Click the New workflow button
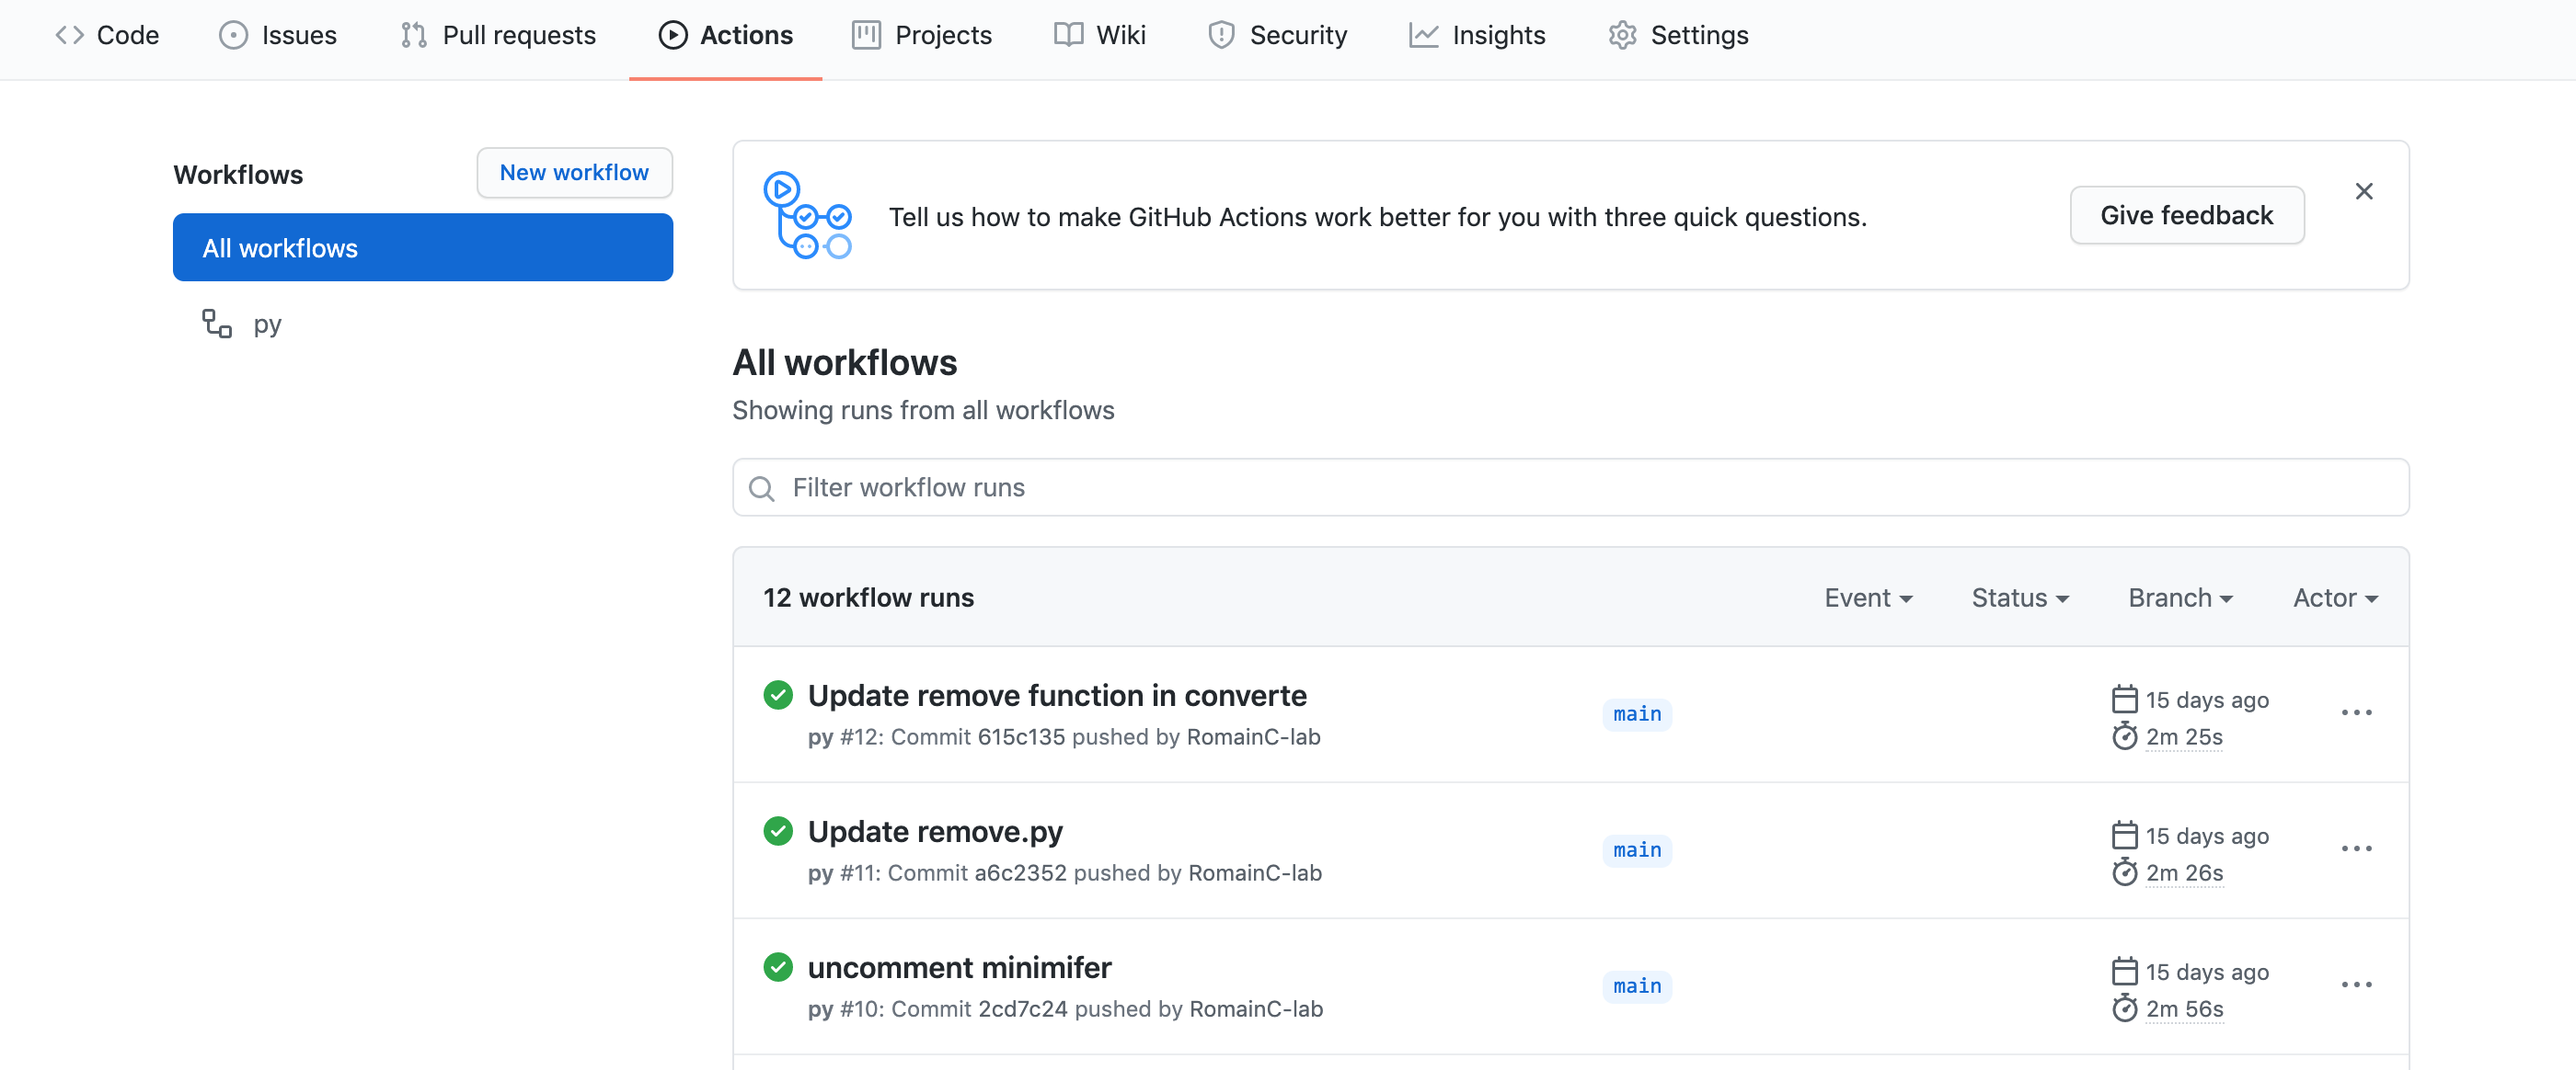 [x=574, y=173]
